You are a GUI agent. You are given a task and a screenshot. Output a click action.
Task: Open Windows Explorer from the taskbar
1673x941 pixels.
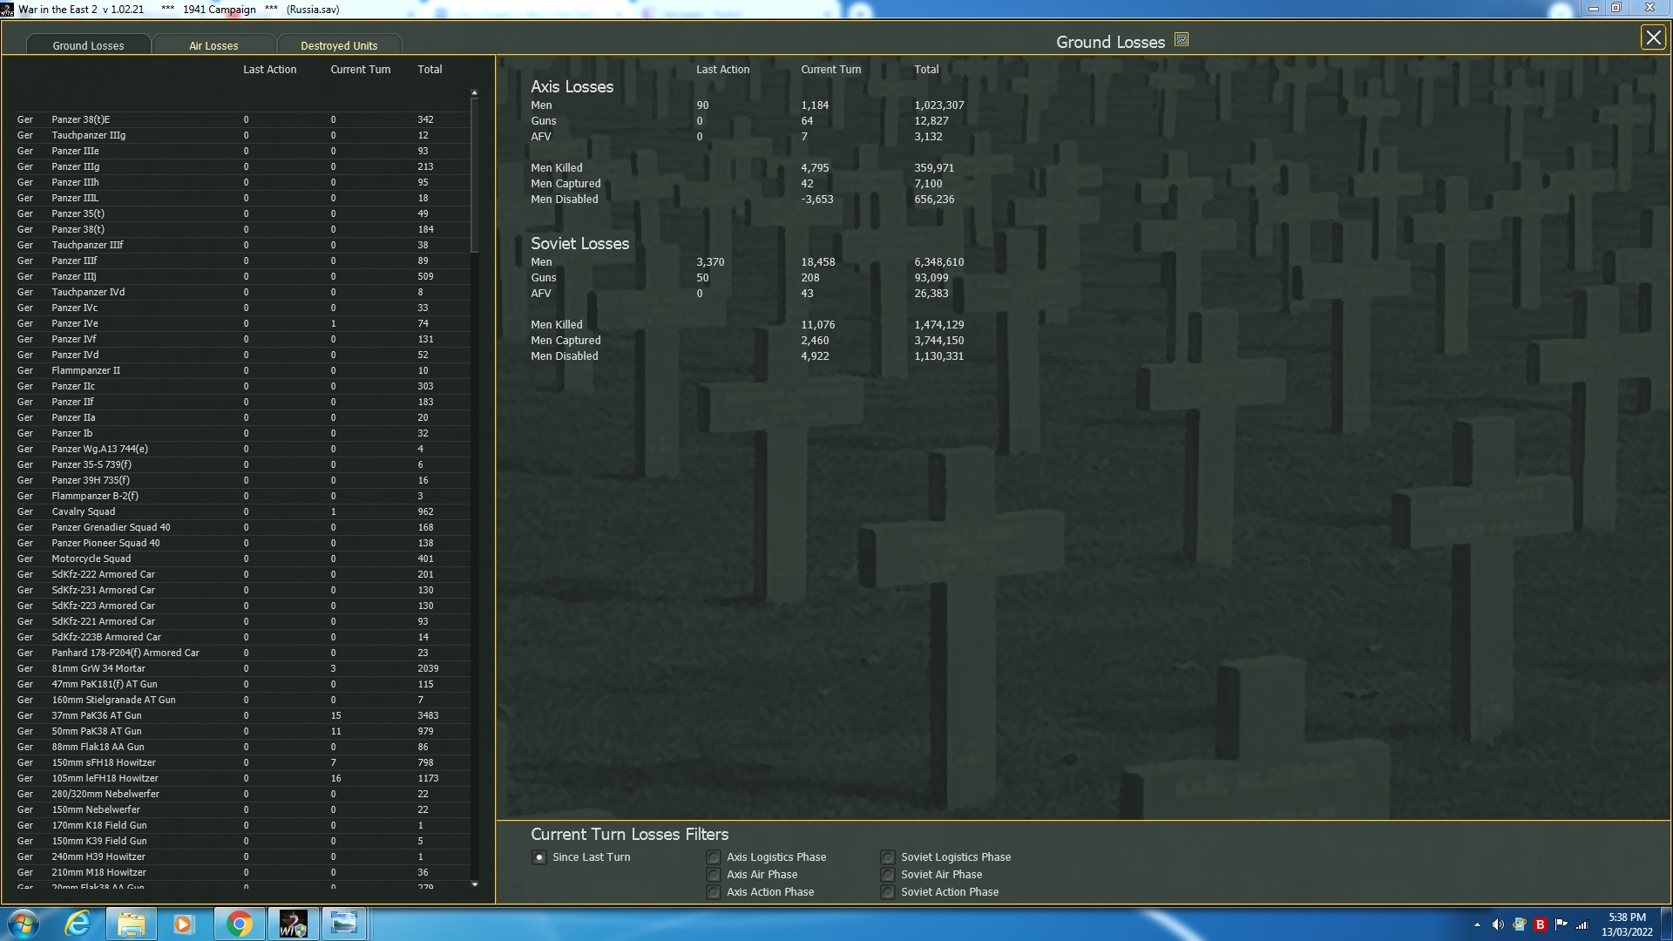pyautogui.click(x=131, y=924)
